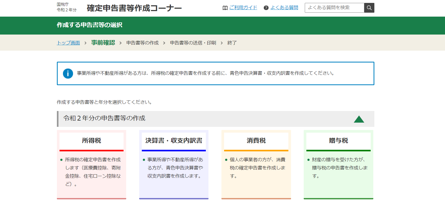Choose the 贈与税 card heading
This screenshot has width=445, height=212.
coord(338,141)
